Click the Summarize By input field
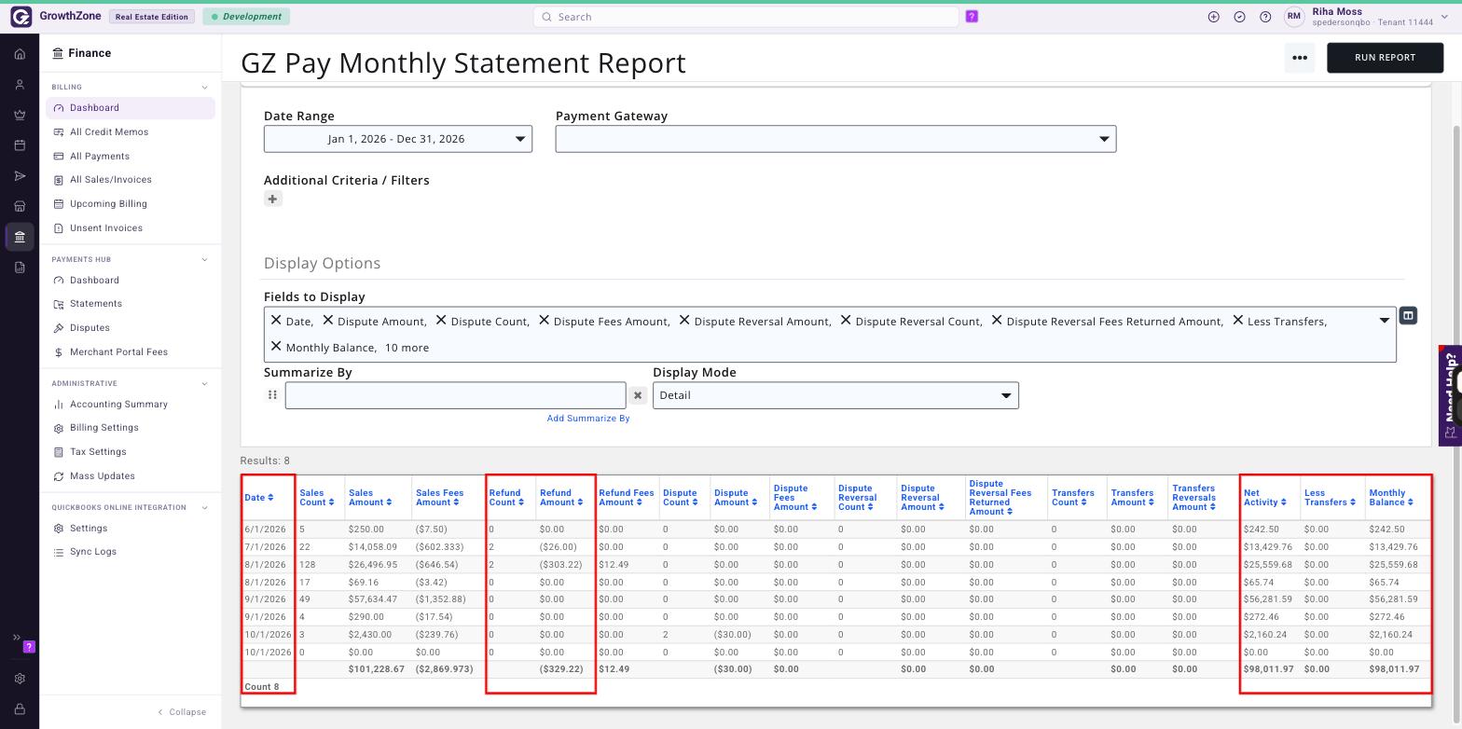Image resolution: width=1462 pixels, height=729 pixels. pyautogui.click(x=455, y=395)
